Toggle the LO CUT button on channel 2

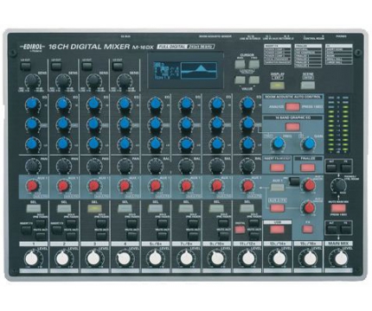tap(56, 66)
